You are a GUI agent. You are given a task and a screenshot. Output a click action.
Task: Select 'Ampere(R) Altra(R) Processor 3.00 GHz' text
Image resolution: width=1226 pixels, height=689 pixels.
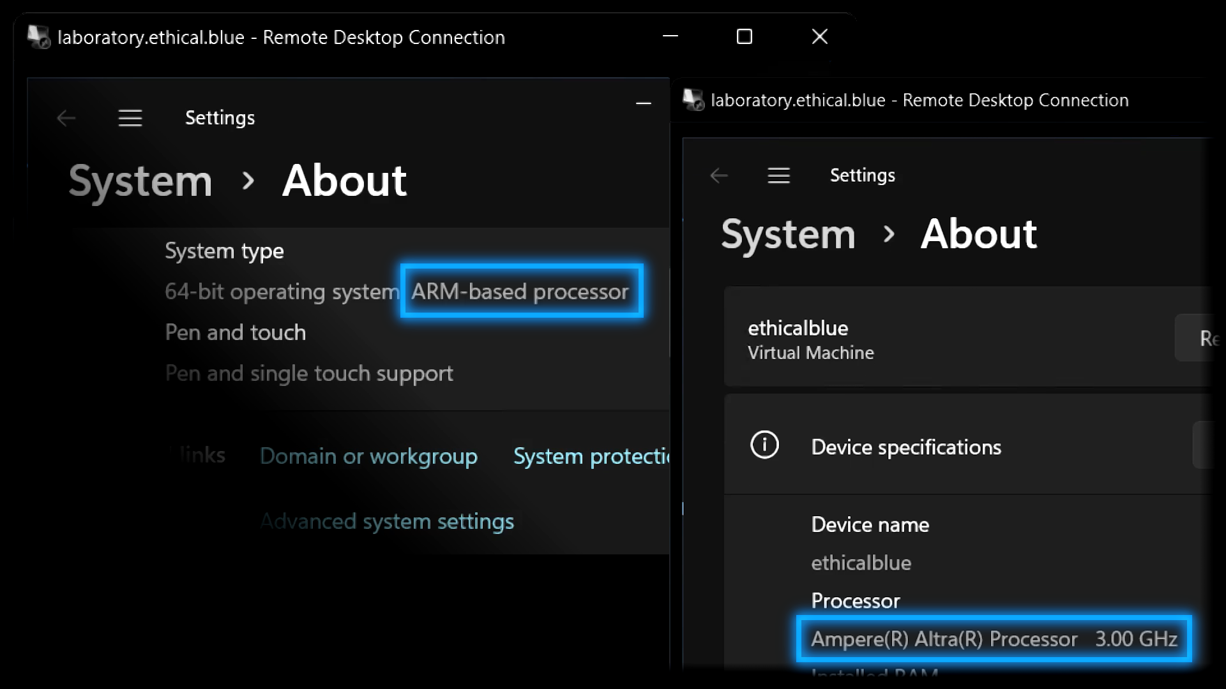[x=994, y=639]
